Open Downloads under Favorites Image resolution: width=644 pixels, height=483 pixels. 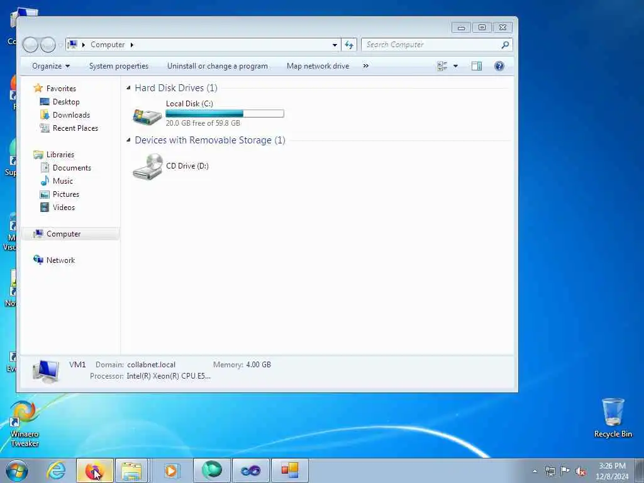tap(71, 115)
